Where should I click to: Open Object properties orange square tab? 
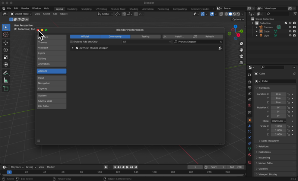(250, 120)
